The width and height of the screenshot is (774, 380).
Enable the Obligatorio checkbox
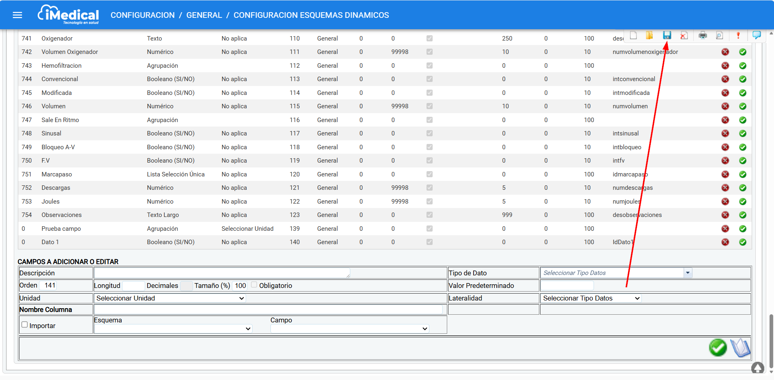[254, 285]
